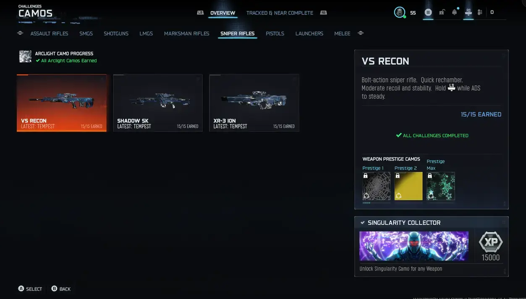Click lock icon on Prestige 1 camo
526x299 pixels.
[x=366, y=176]
